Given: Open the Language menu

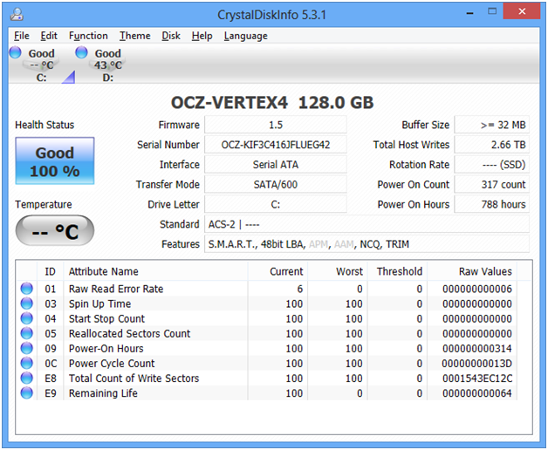Looking at the screenshot, I should coord(246,36).
